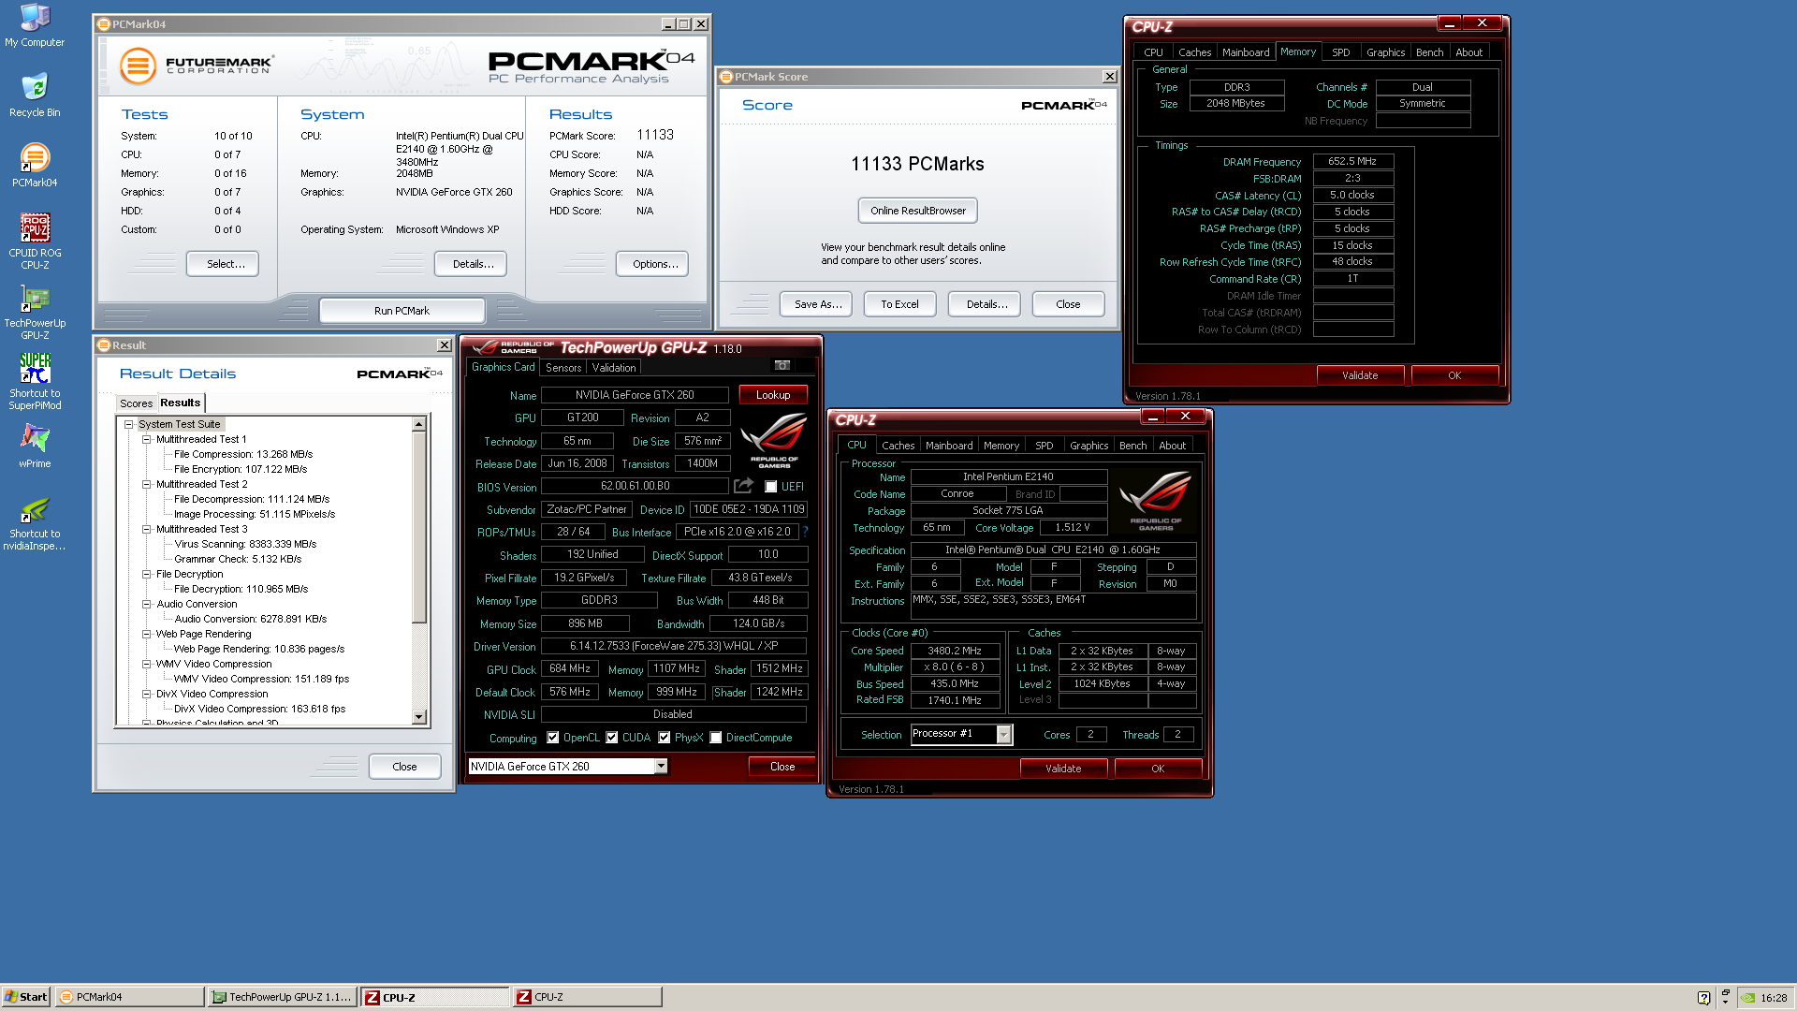The height and width of the screenshot is (1011, 1797).
Task: Collapse Multithreaded Test 1 node
Action: pos(147,439)
